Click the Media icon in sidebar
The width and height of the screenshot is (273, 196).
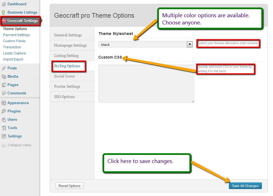coord(4,77)
